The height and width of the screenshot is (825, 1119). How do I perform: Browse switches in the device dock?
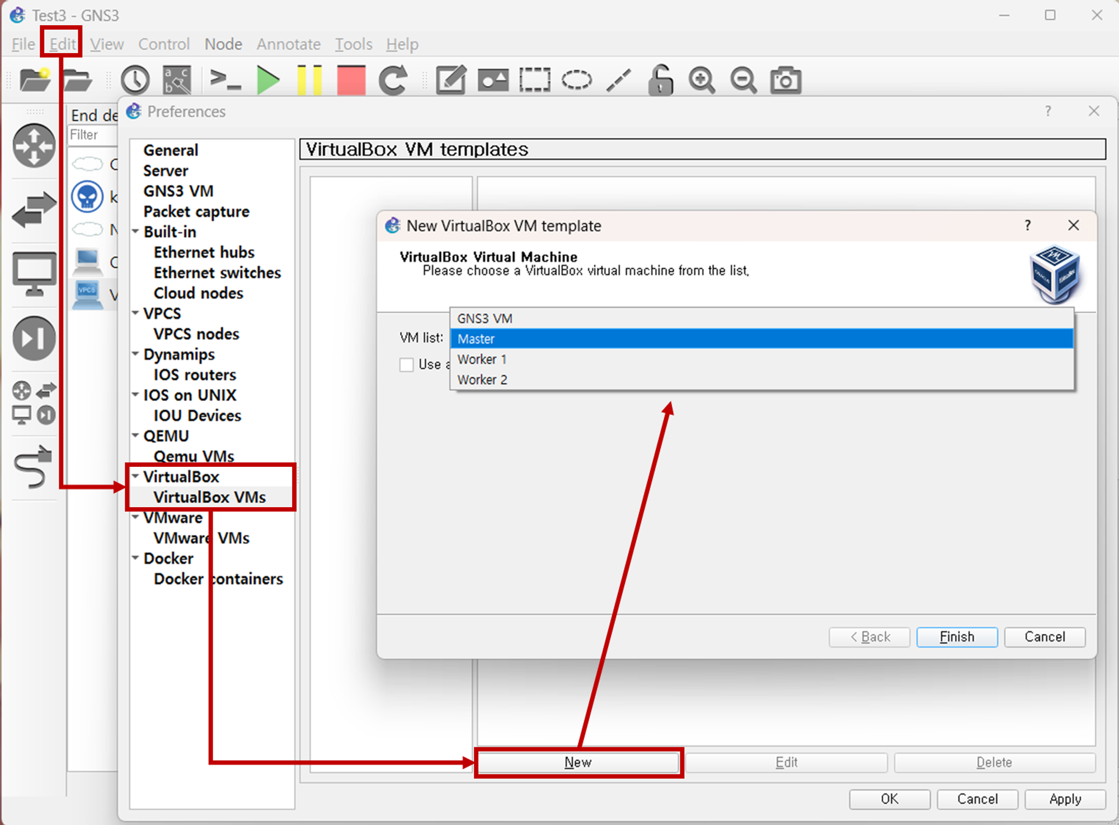click(x=34, y=210)
